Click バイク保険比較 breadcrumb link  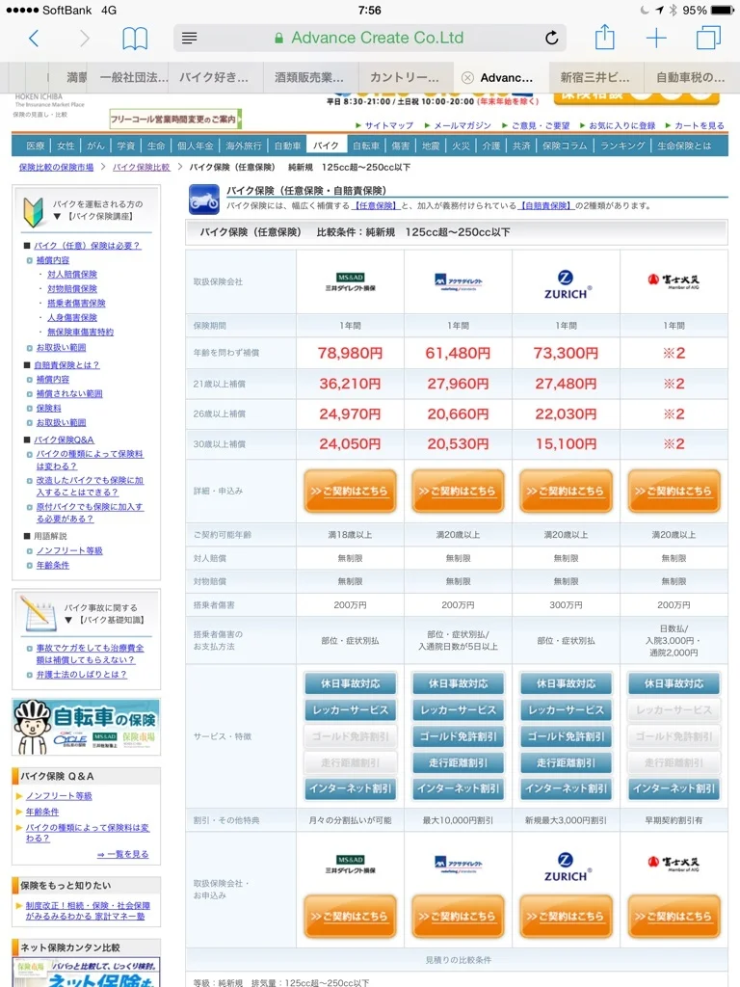pos(141,167)
